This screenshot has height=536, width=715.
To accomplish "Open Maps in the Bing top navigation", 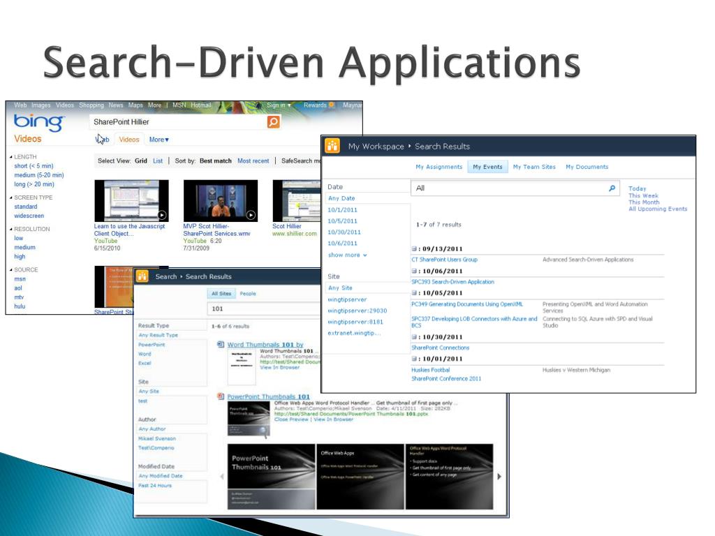I will 135,105.
